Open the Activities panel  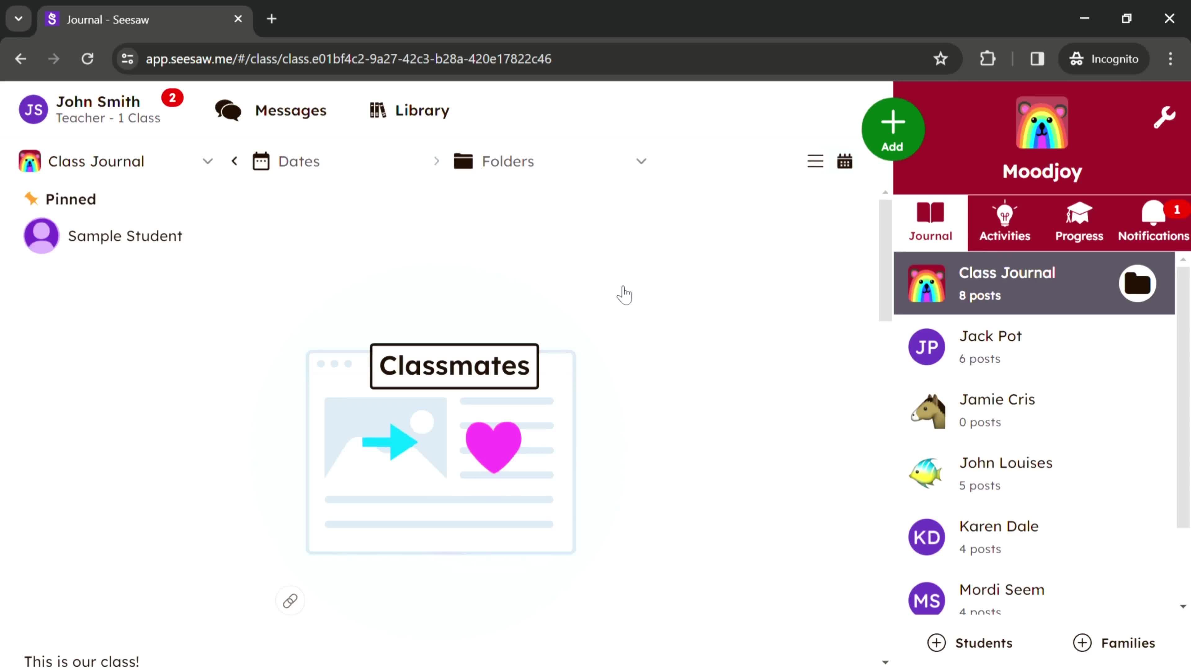click(1005, 221)
